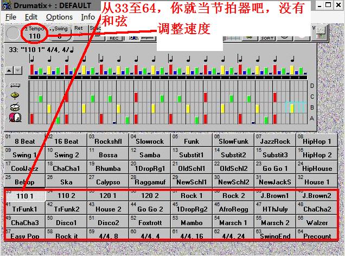Switch to the Rock 1 pattern
This screenshot has height=256, width=345.
pos(191,195)
